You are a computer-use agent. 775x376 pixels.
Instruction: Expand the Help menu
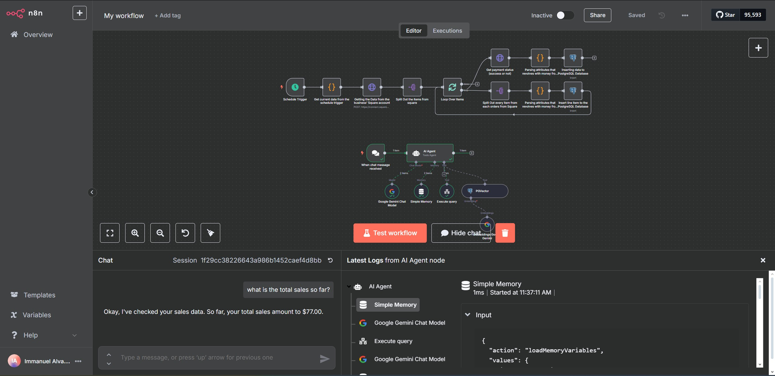(43, 335)
